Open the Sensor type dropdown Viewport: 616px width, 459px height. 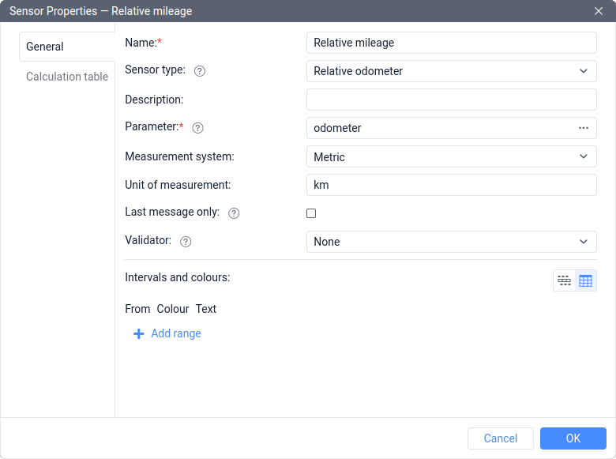pyautogui.click(x=451, y=71)
